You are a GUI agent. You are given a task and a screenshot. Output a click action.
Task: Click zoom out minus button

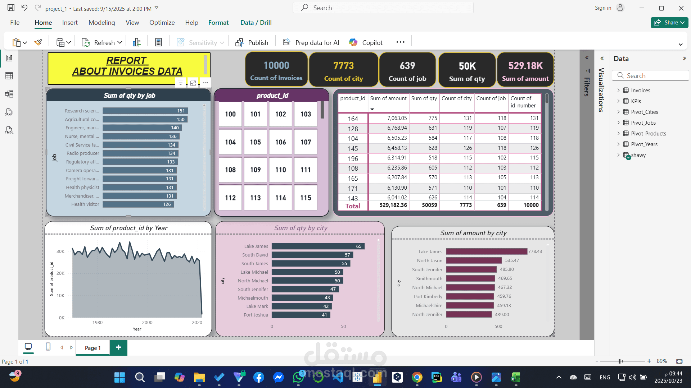[x=597, y=361]
